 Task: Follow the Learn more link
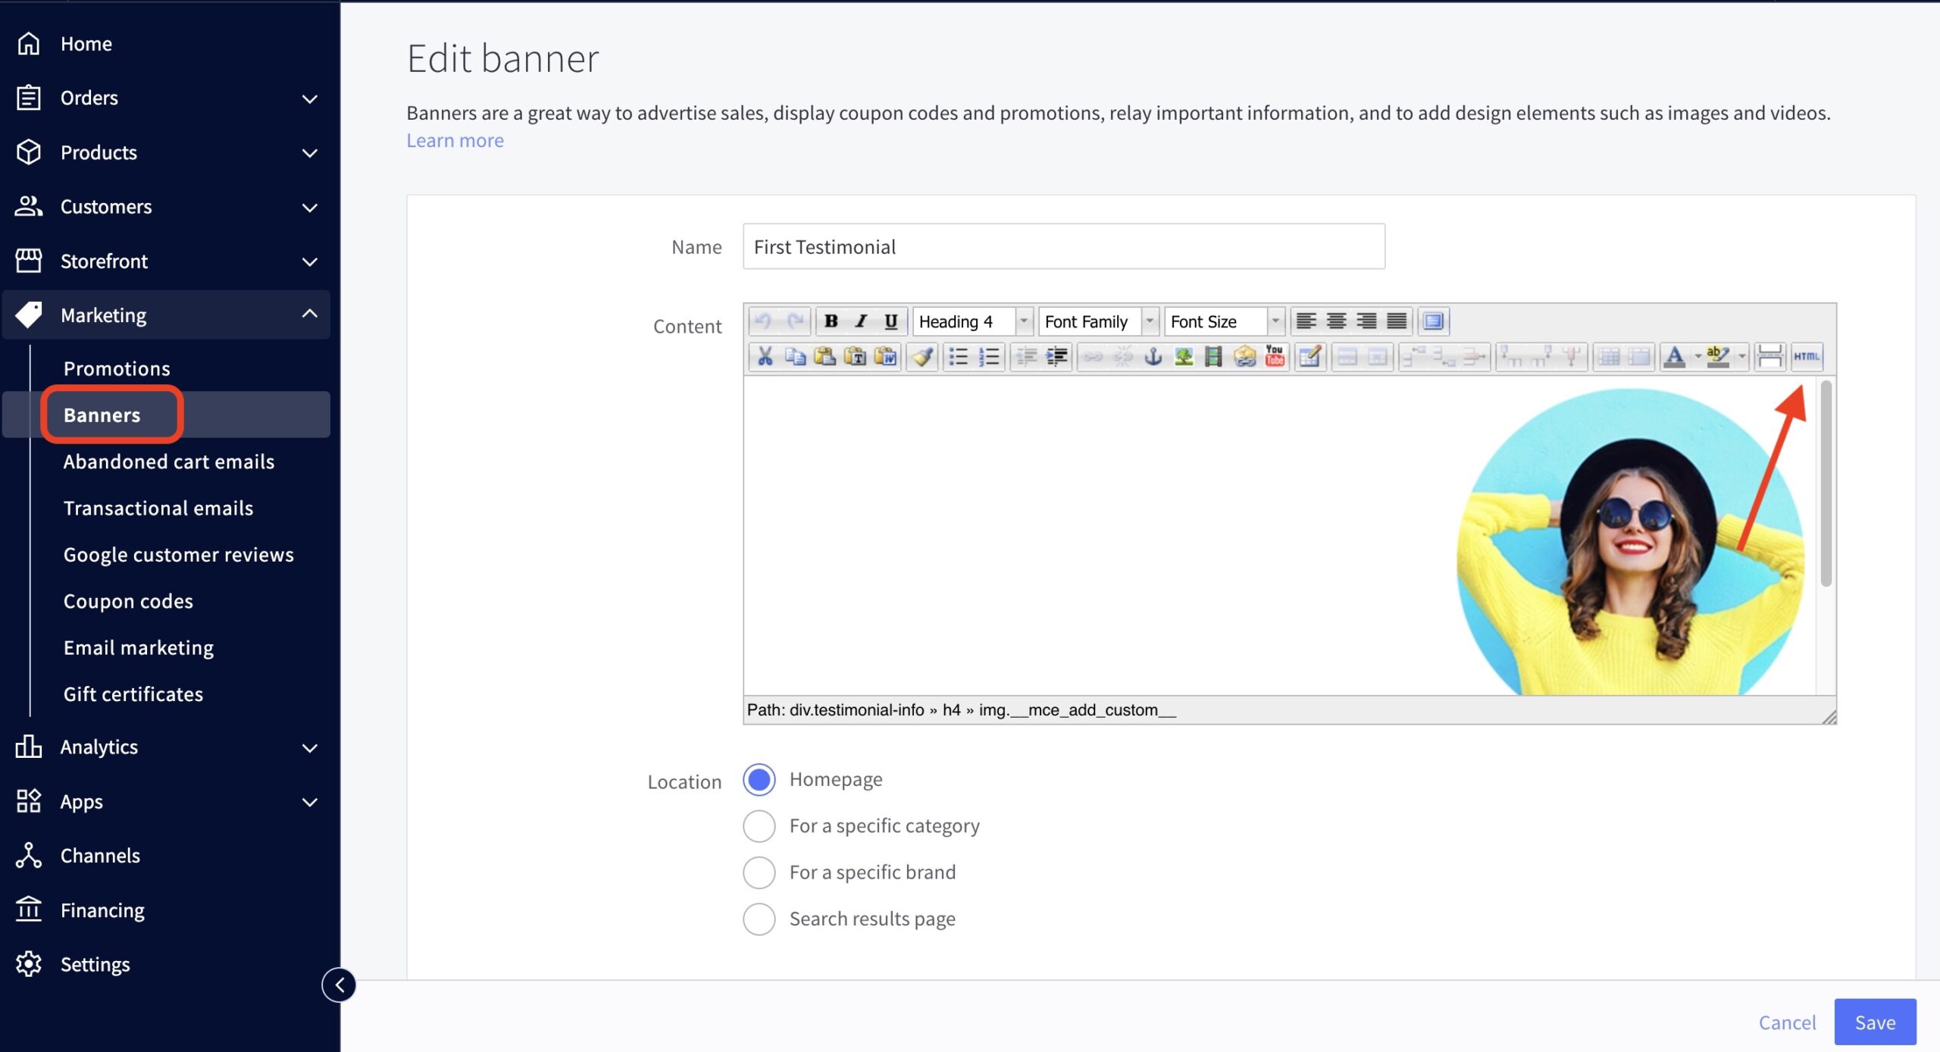(x=455, y=141)
